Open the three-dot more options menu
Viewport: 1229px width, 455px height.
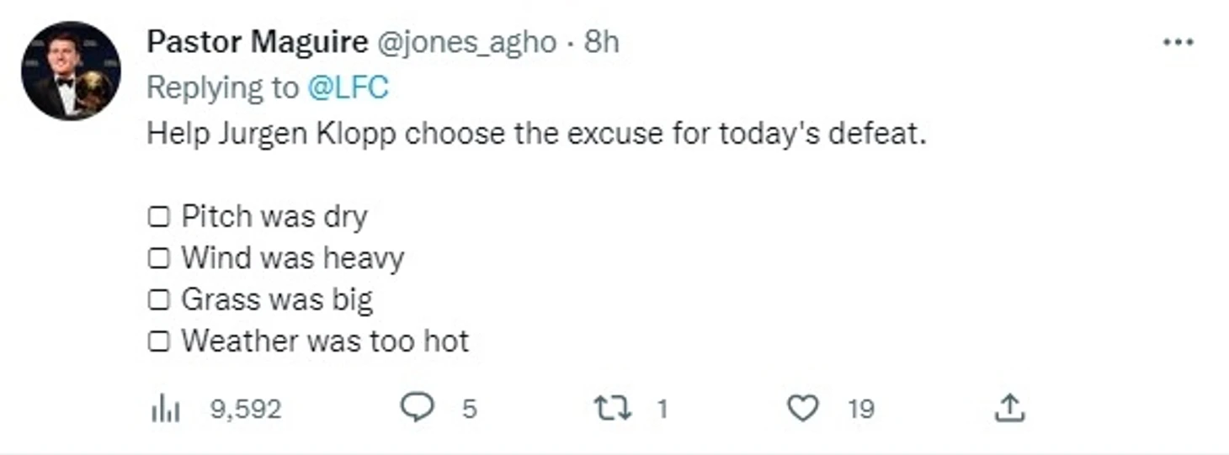tap(1178, 42)
